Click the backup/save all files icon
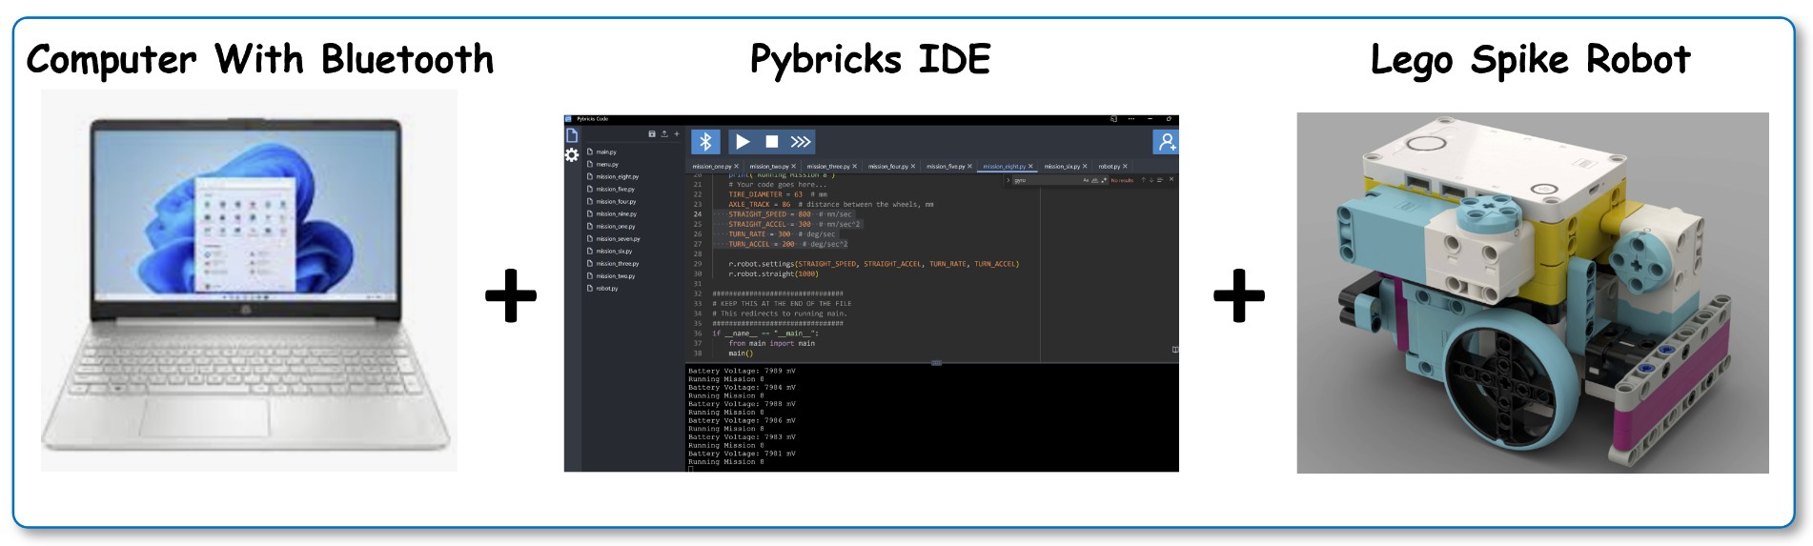1813x546 pixels. pos(652,134)
